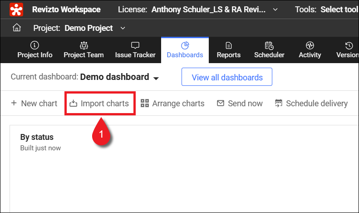Go to the Scheduler tab
This screenshot has height=213, width=359.
(x=269, y=50)
